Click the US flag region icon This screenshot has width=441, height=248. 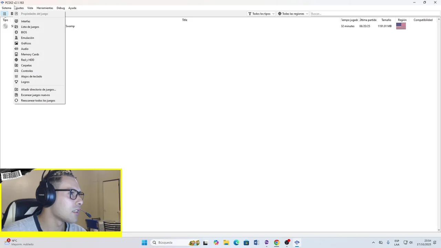pos(401,26)
